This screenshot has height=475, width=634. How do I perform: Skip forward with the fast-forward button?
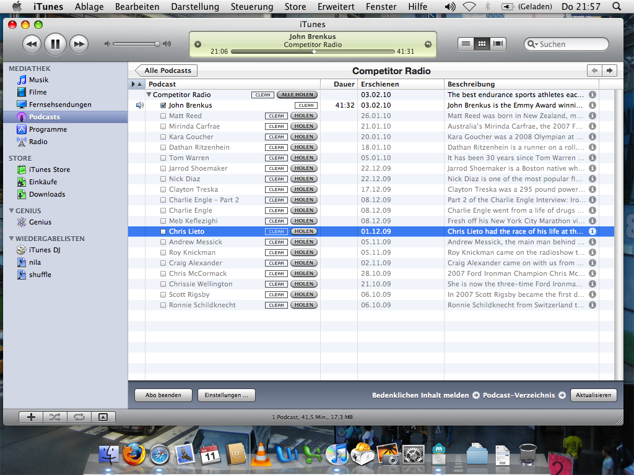pos(79,44)
